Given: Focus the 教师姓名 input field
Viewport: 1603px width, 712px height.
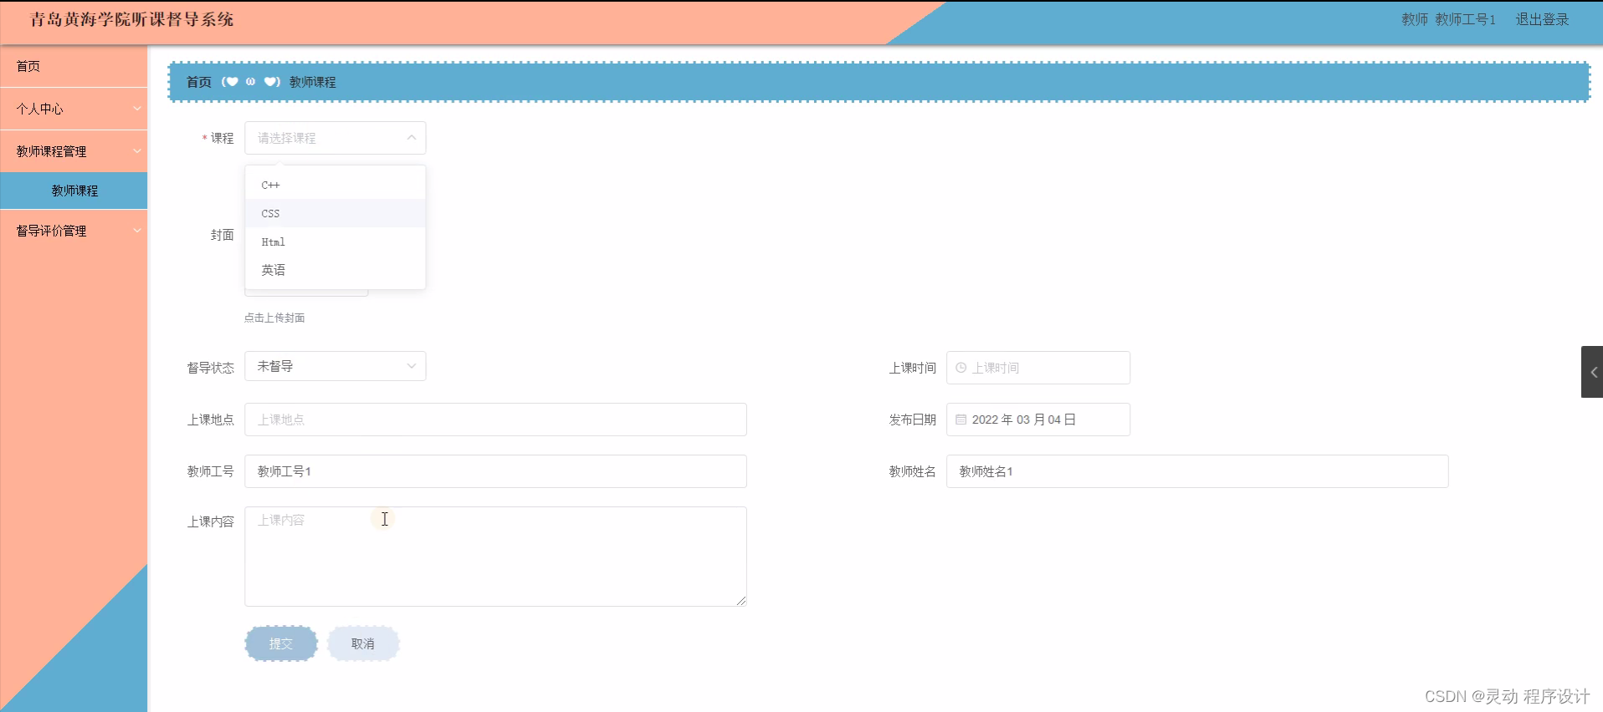Looking at the screenshot, I should tap(1197, 471).
